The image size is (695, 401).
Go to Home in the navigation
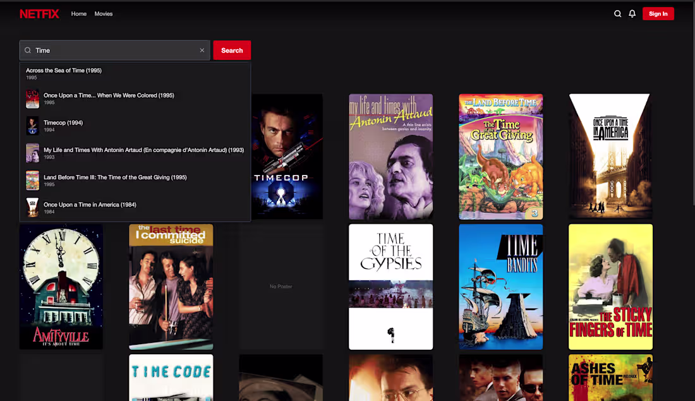[79, 14]
